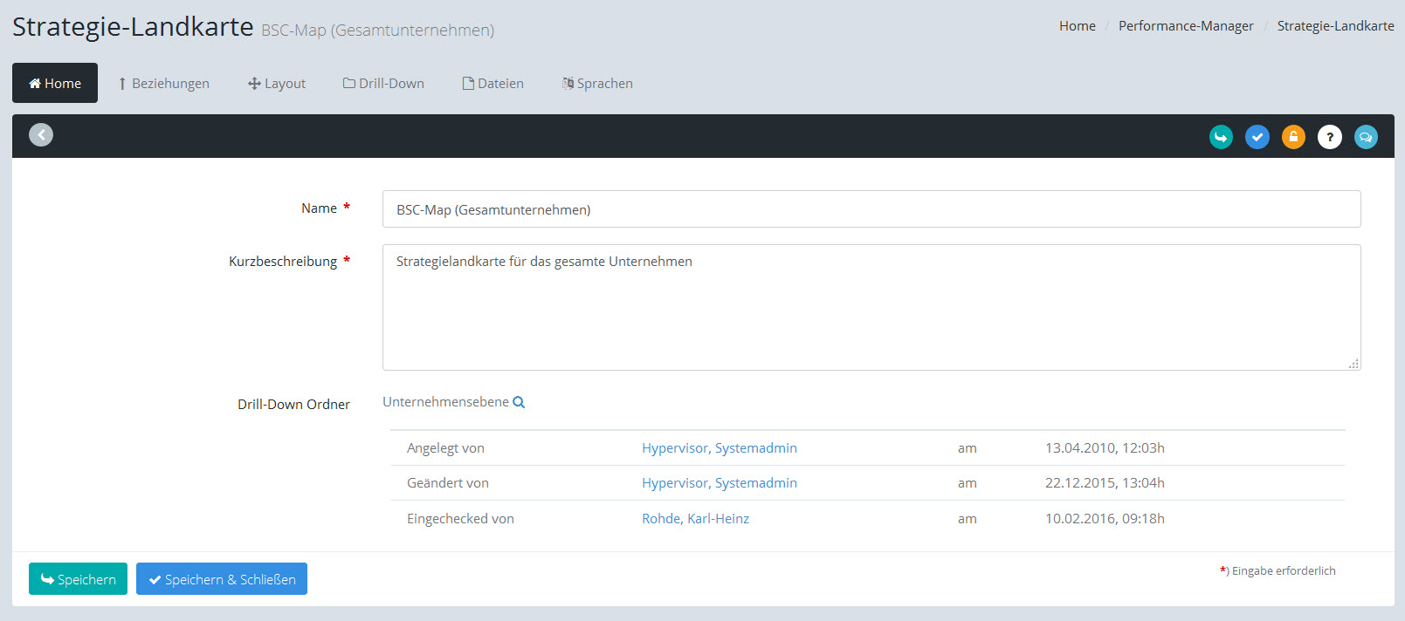Focus the Kurzbeschreibung text area

coord(871,307)
